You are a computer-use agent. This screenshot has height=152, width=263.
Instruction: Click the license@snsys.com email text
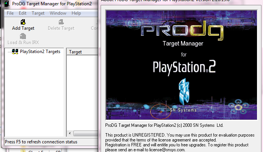coord(167,150)
